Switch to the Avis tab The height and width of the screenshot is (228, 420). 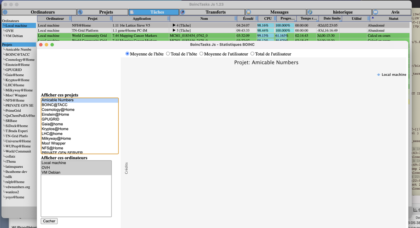point(391,12)
